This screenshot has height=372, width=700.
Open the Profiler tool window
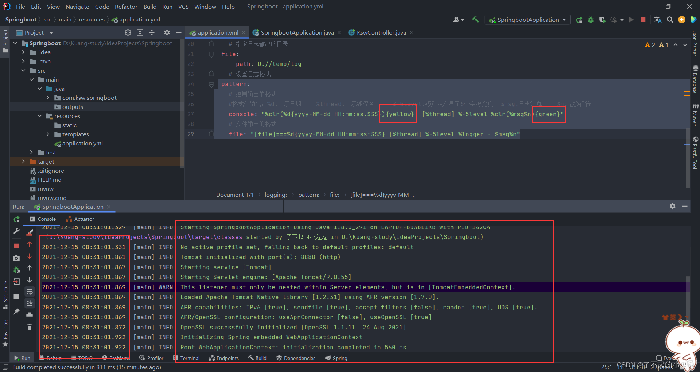pos(151,358)
